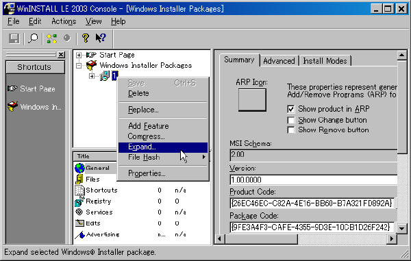Choose Compress... from context menu
Viewport: 411px width, 261px height.
(x=163, y=136)
